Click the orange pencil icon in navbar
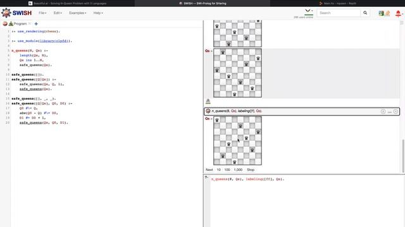The image size is (405, 227). tap(387, 13)
